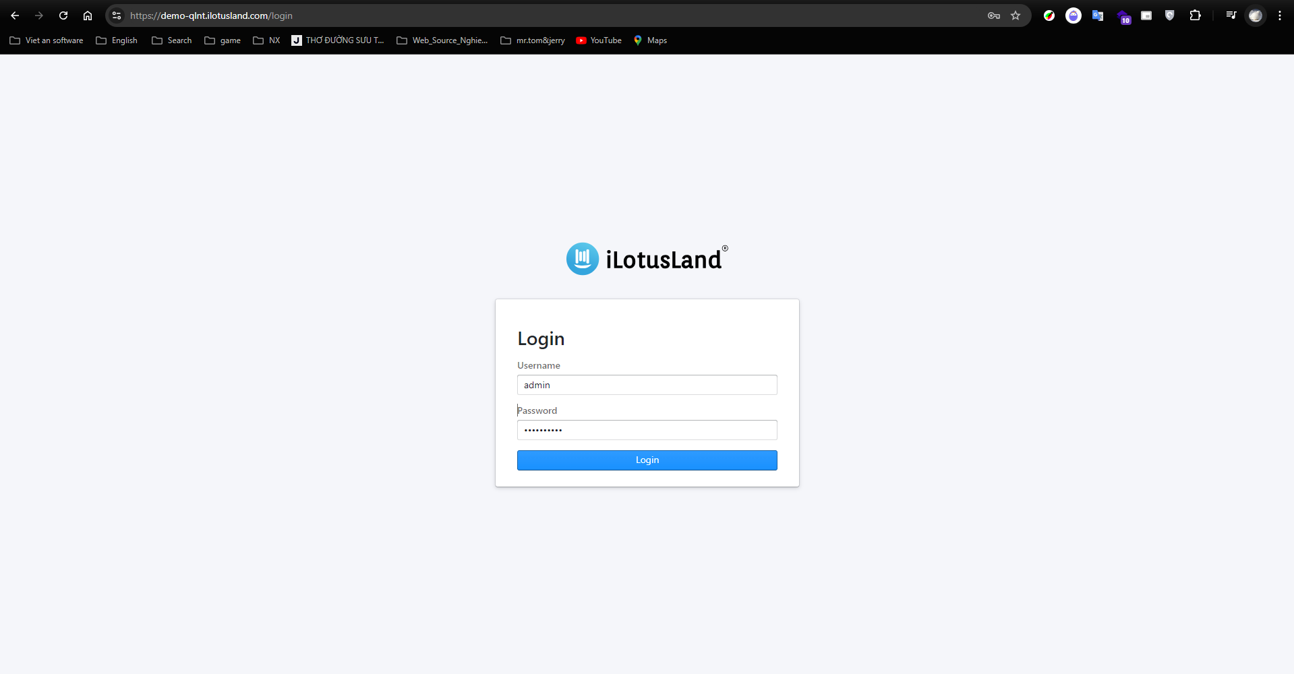Screen dimensions: 1294x674
Task: Open the purple round extension icon
Action: [x=1074, y=16]
